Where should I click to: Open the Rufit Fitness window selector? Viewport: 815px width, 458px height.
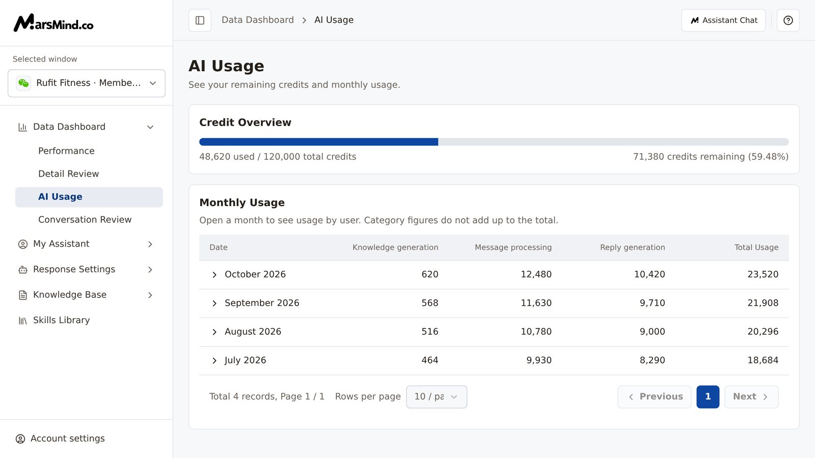[x=87, y=83]
